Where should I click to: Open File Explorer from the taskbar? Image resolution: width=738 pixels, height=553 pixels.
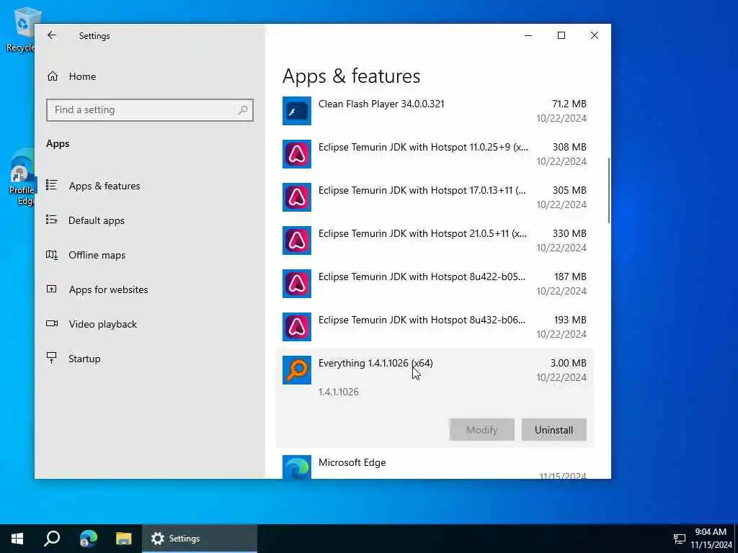124,539
